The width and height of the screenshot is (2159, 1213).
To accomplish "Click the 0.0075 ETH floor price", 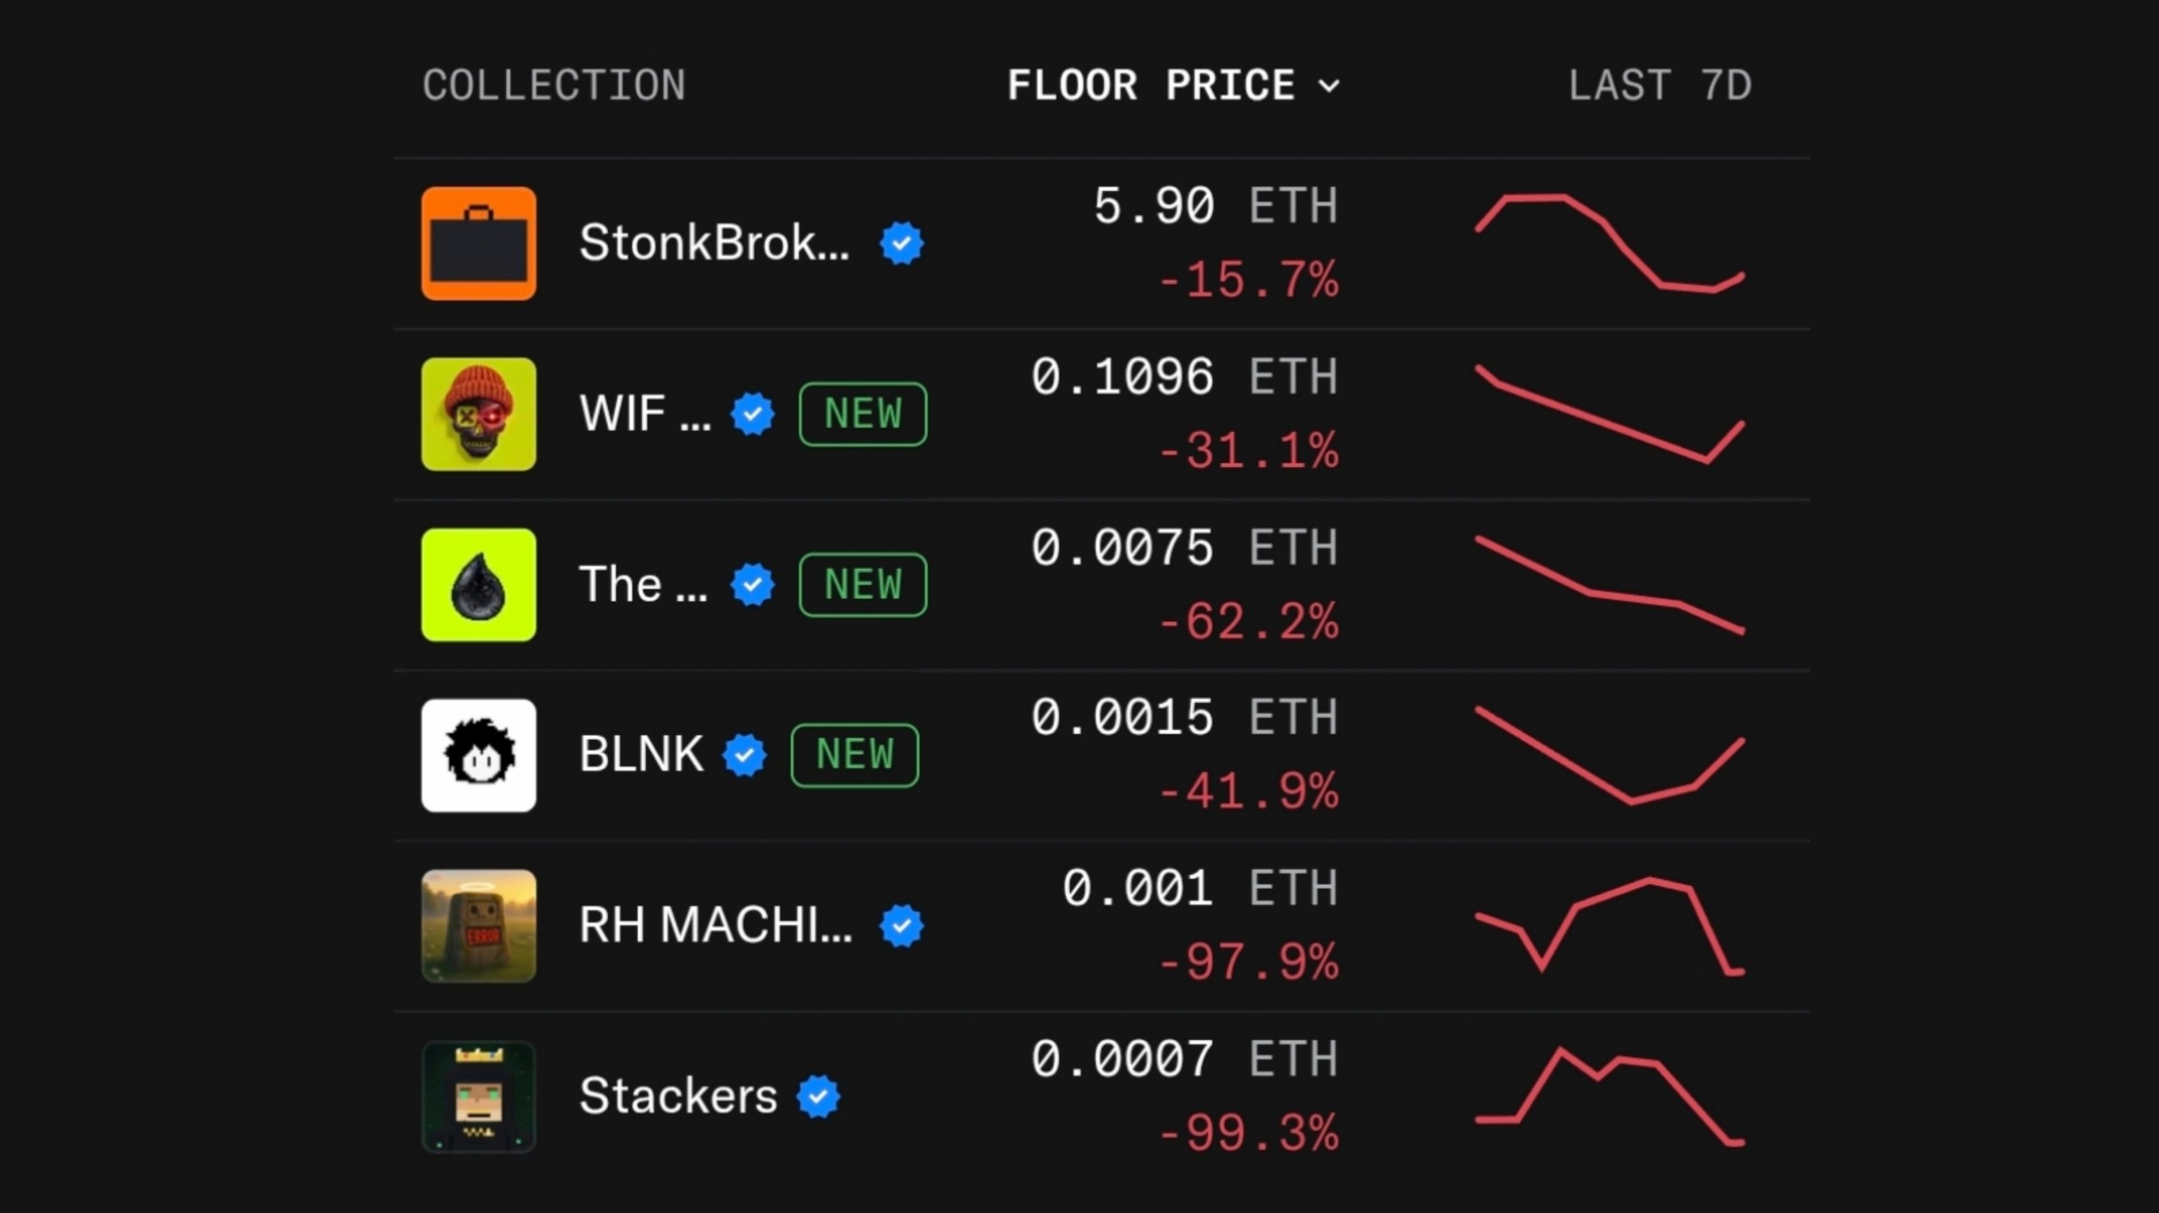I will 1184,548.
